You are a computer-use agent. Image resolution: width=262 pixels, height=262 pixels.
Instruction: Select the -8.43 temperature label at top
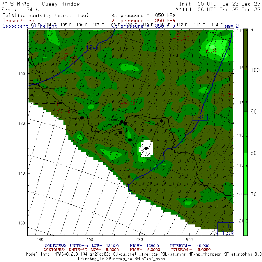[181, 39]
